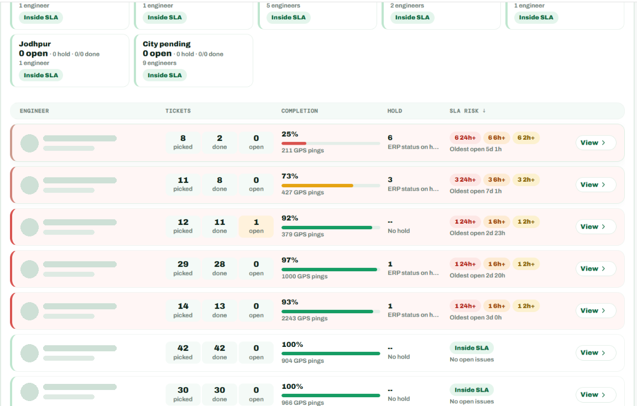Click the TICKETS column header

178,111
